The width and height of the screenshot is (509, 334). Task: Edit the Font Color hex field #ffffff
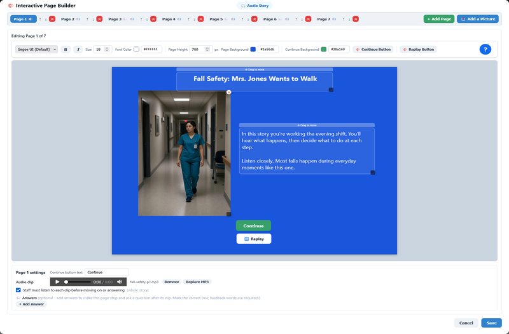point(151,50)
